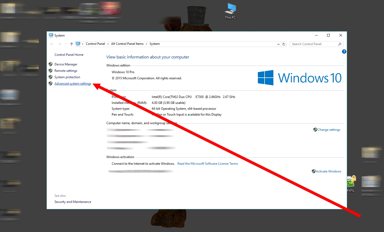Open the recent locations dropdown arrow
The image size is (384, 232).
pos(66,44)
